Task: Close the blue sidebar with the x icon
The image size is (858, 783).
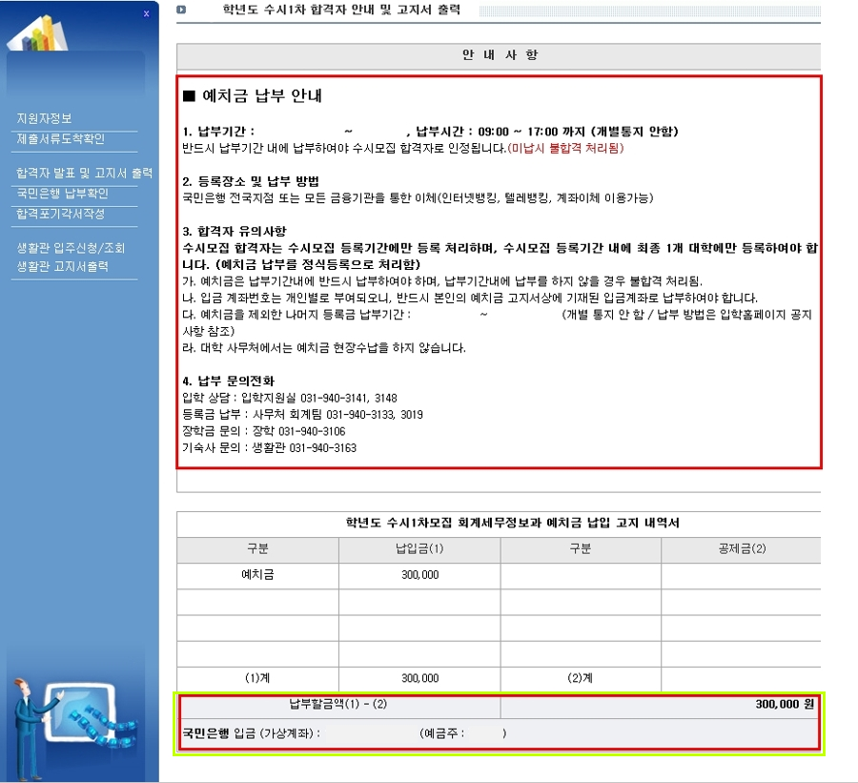Action: [x=146, y=13]
